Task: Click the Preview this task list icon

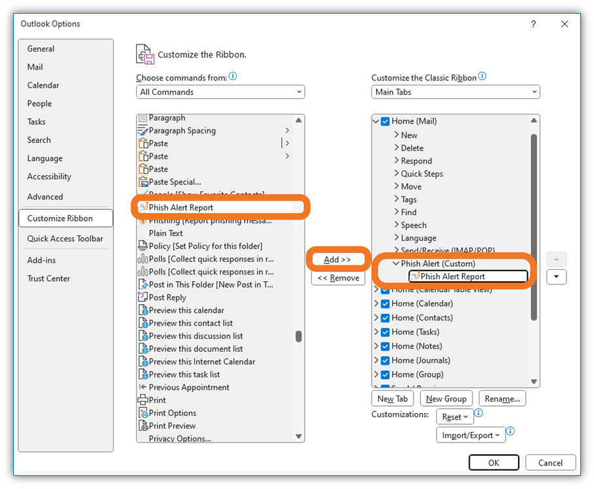Action: point(143,375)
